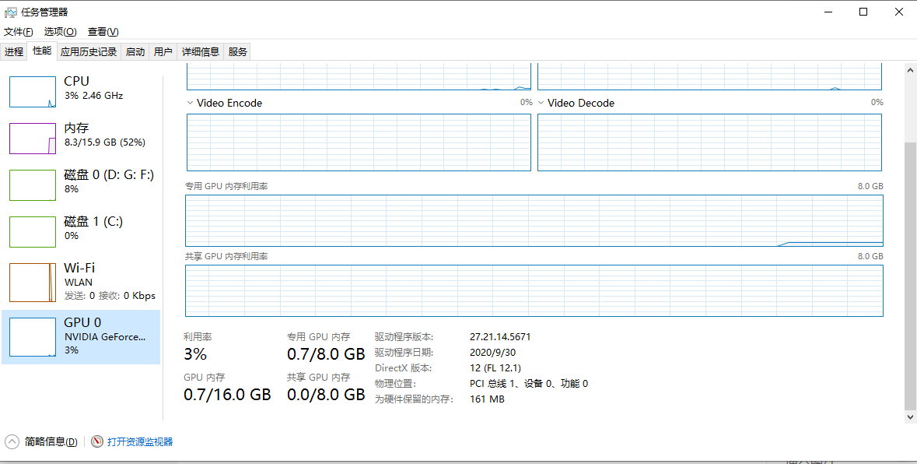Click the 物理位置 label

pos(395,384)
